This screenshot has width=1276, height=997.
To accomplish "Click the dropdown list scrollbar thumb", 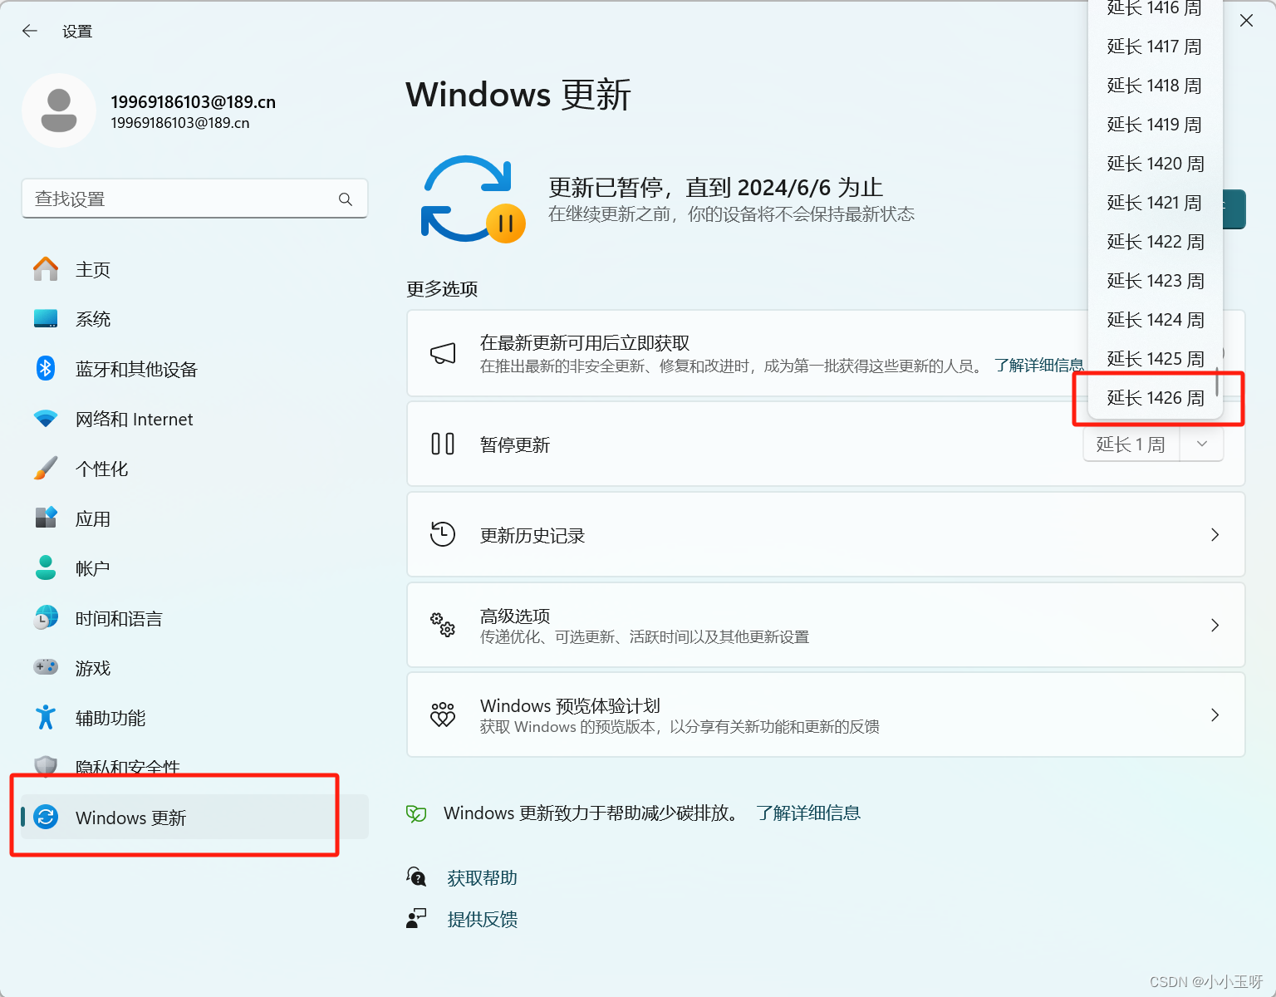I will coord(1217,381).
